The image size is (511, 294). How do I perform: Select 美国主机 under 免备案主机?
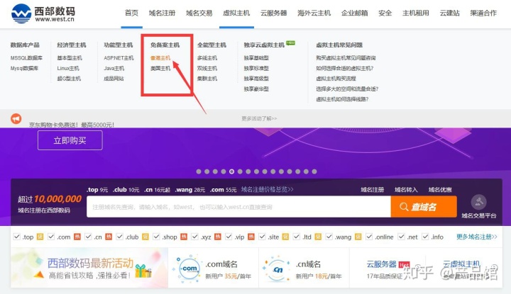[160, 68]
